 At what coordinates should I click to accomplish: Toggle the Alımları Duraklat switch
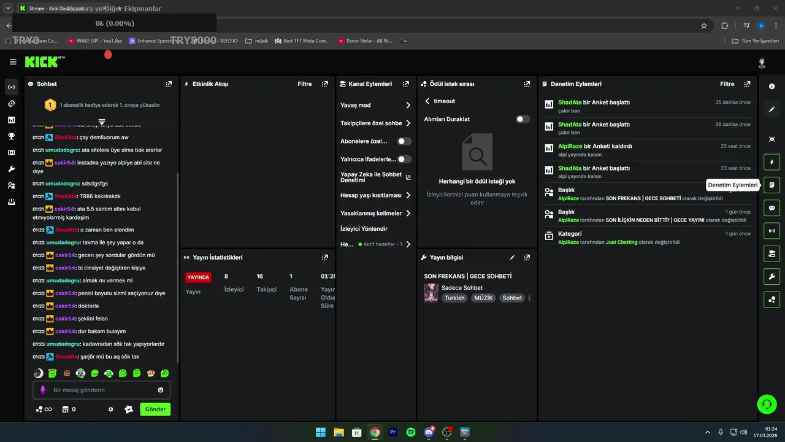click(x=523, y=119)
